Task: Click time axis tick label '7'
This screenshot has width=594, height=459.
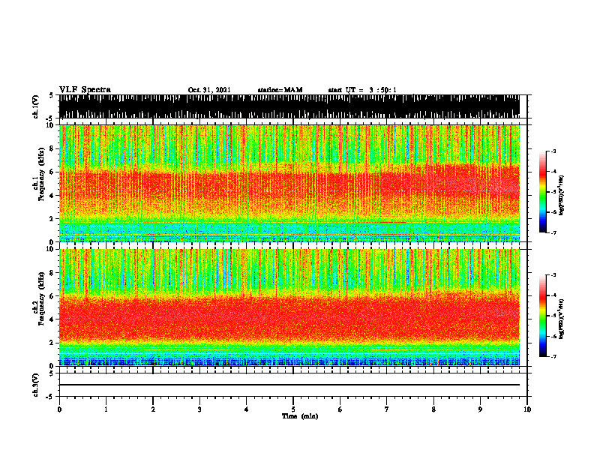Action: coord(387,409)
